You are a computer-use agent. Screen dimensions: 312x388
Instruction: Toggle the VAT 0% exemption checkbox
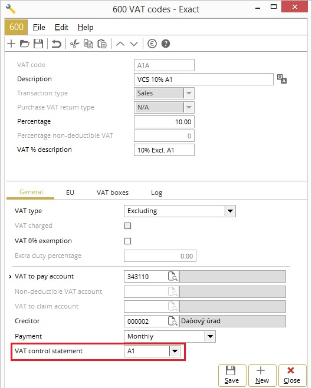pyautogui.click(x=127, y=241)
